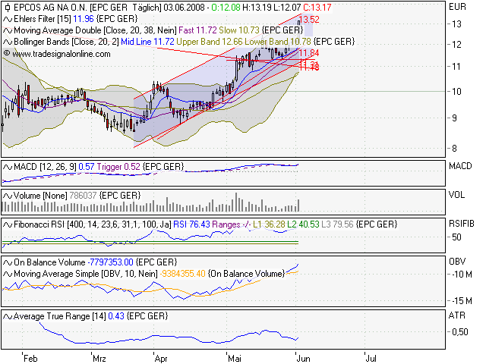Click the wave icon beside On Balance Volume
The height and width of the screenshot is (364, 486).
pos(8,262)
